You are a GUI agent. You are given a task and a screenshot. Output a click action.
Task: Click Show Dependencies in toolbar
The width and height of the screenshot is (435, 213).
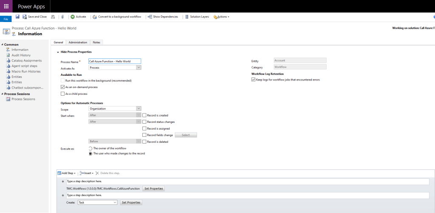point(163,17)
